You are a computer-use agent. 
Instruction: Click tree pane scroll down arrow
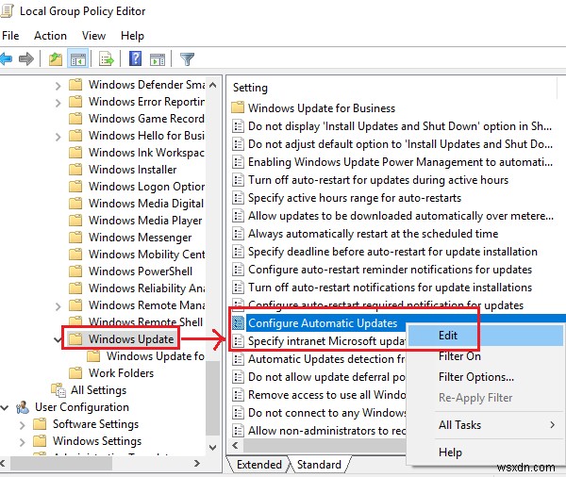213,447
